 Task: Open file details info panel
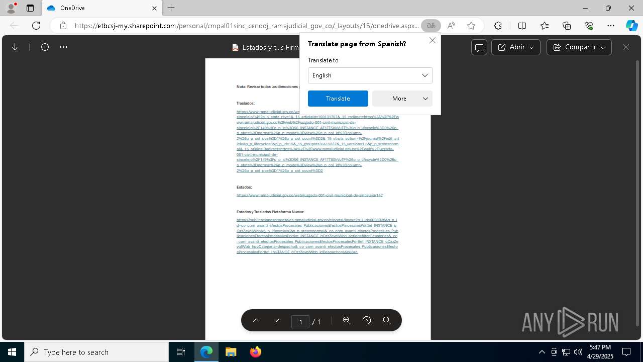point(45,47)
